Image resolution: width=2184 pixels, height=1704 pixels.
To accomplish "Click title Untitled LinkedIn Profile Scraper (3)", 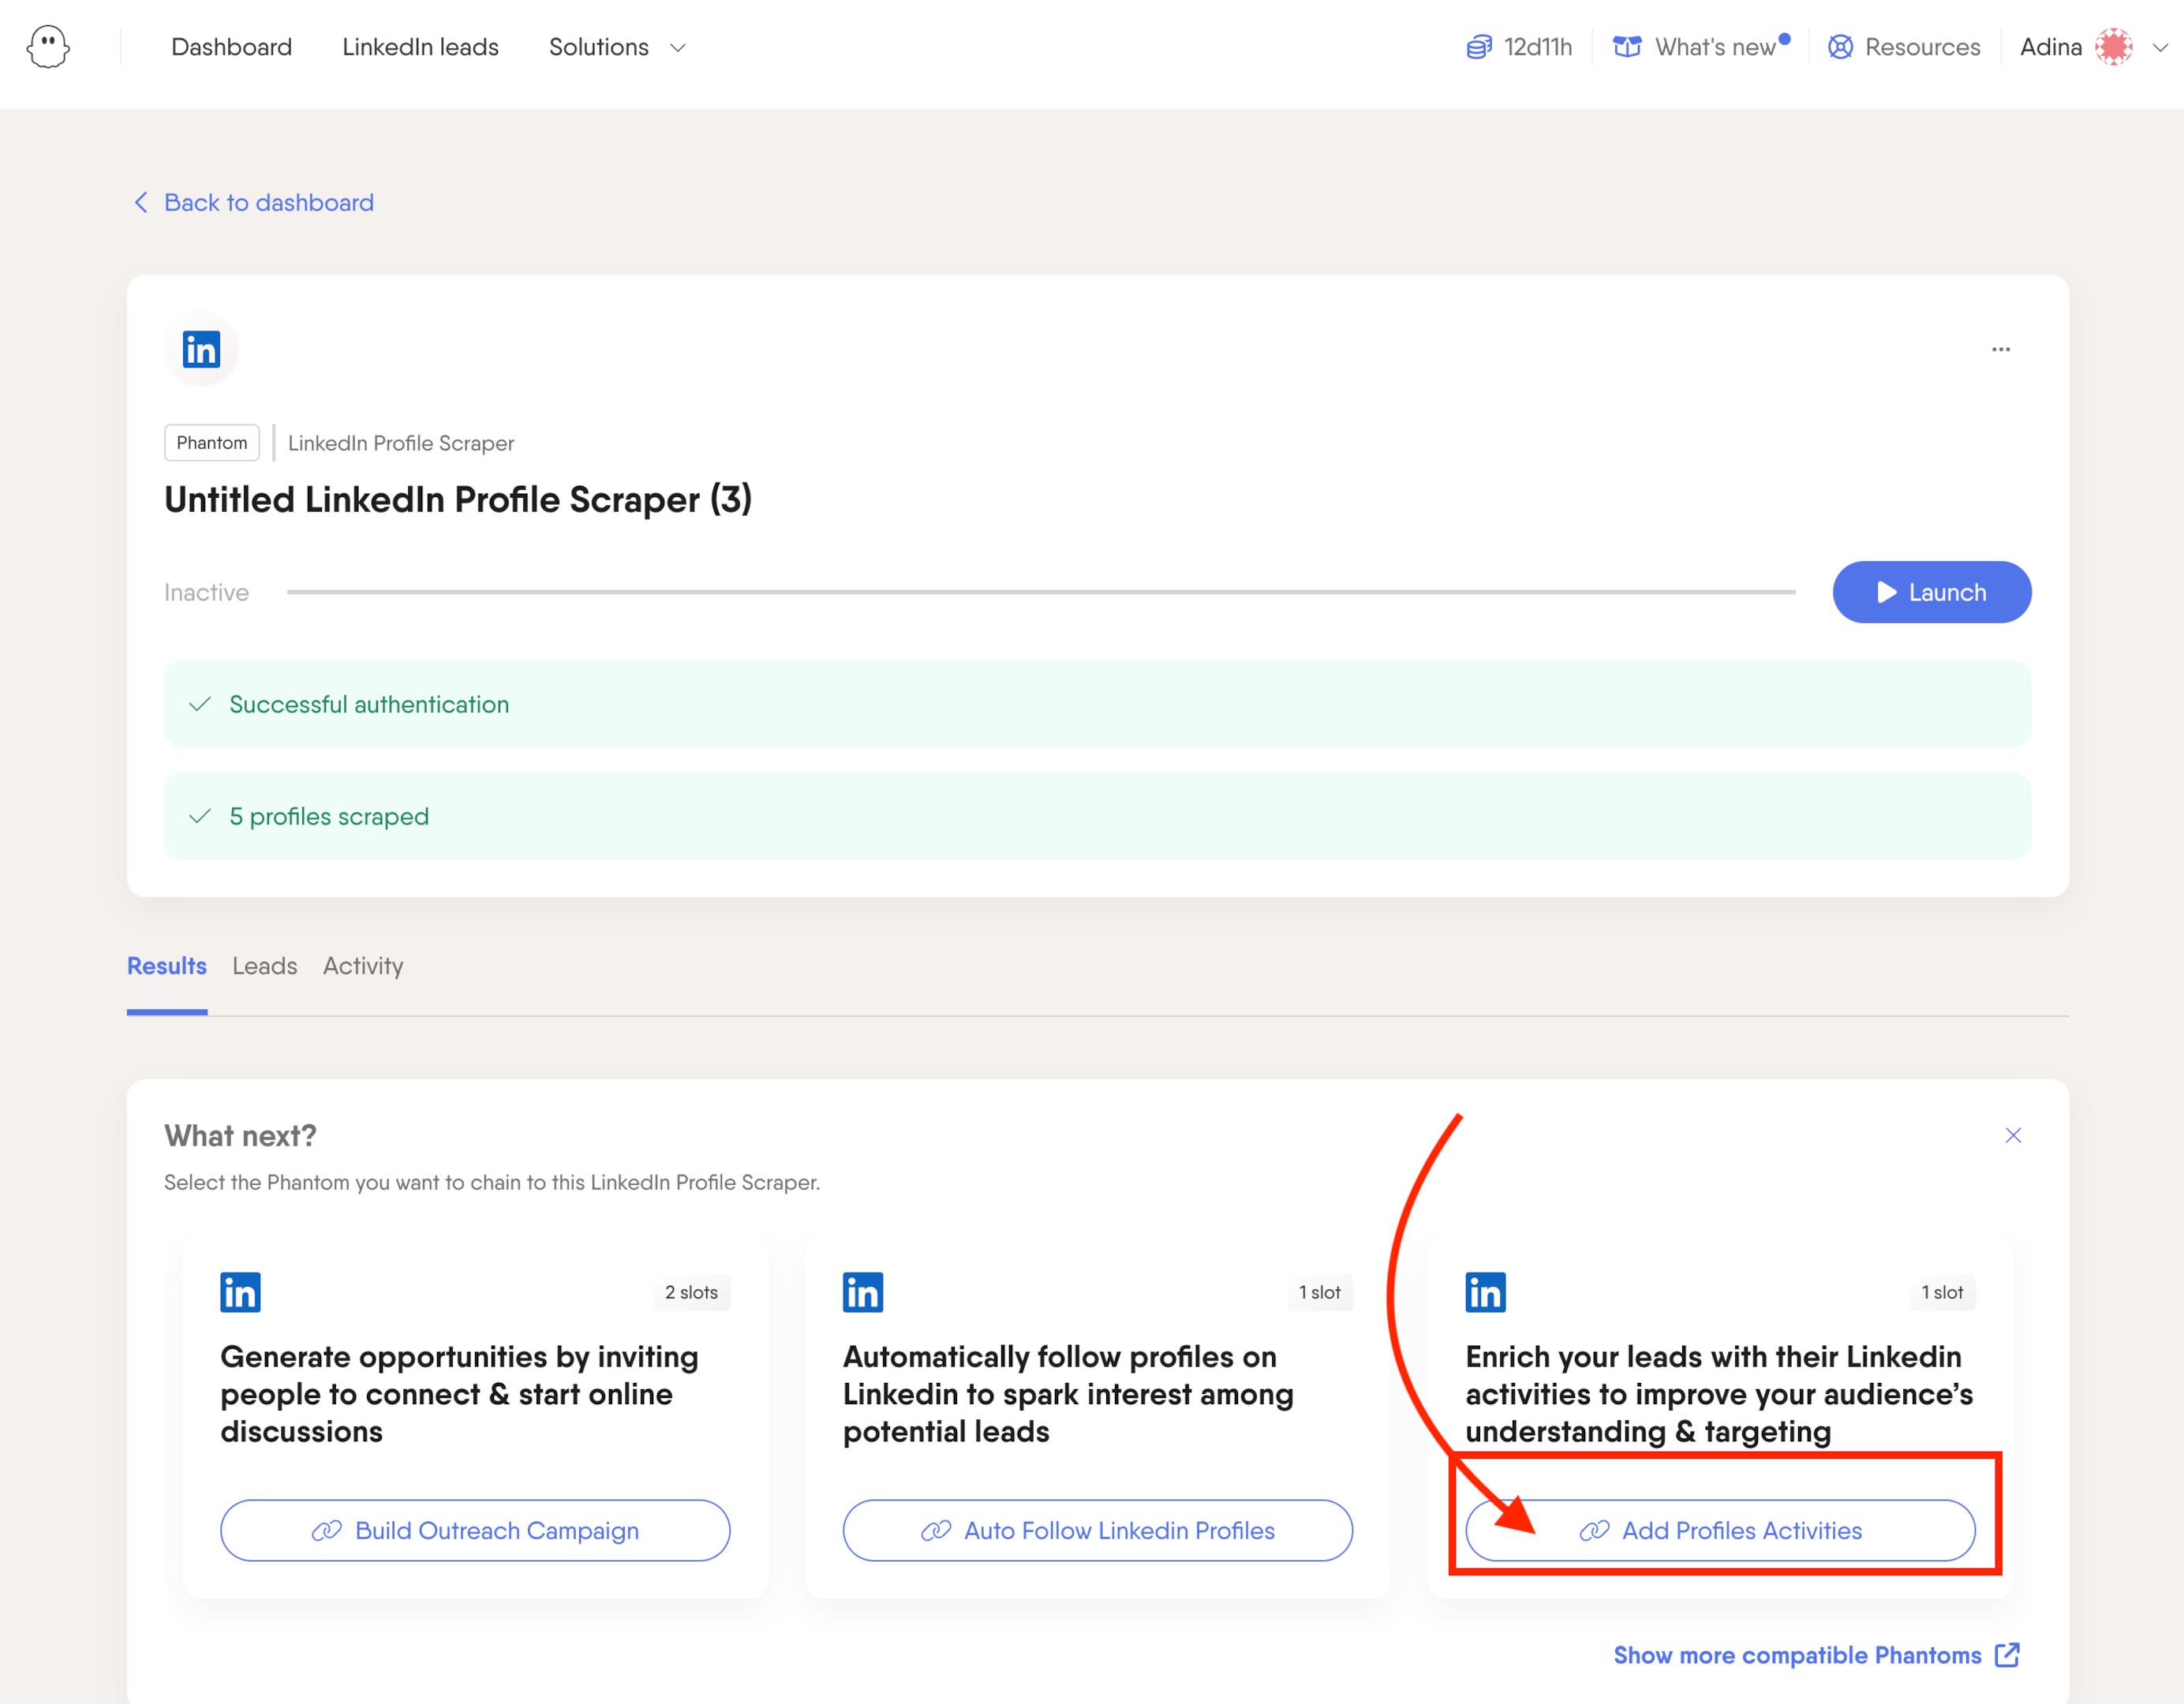I will (x=458, y=499).
